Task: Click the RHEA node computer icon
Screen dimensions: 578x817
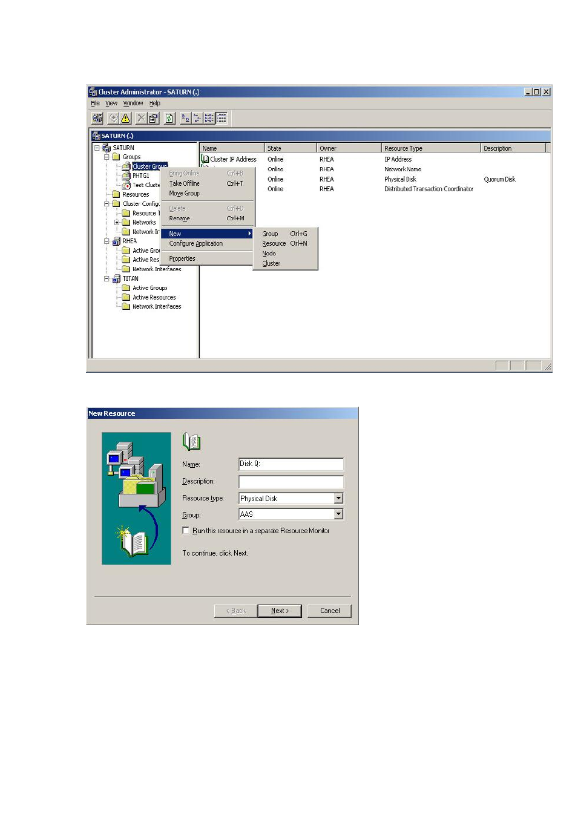Action: click(x=116, y=241)
